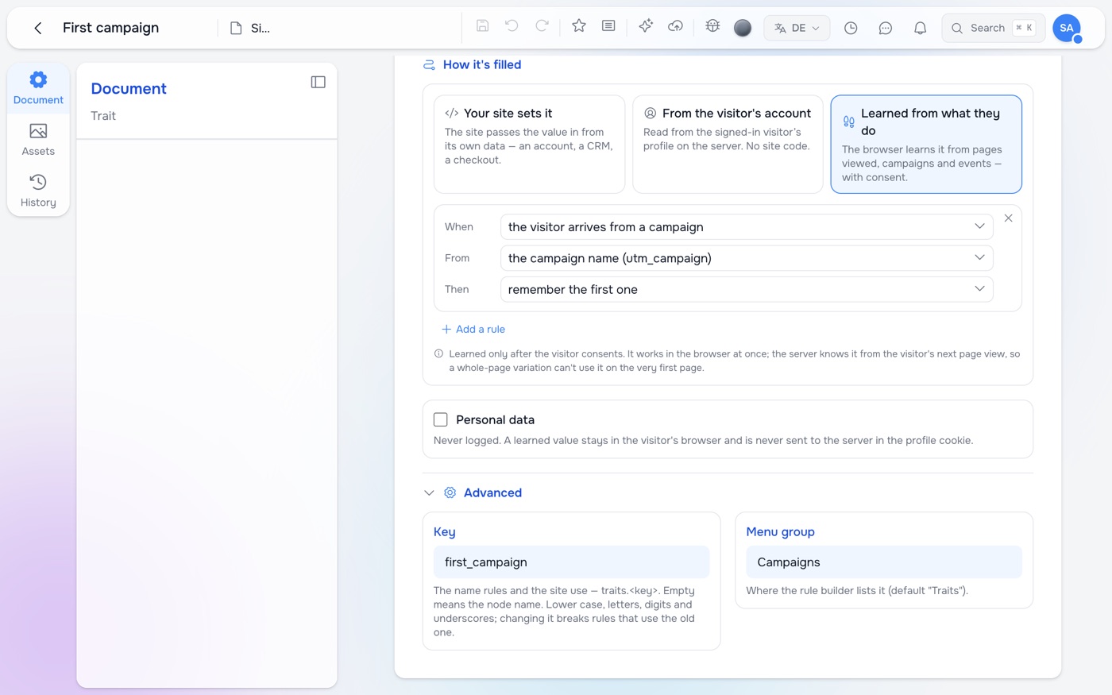Open the DE language dropdown

pos(797,28)
